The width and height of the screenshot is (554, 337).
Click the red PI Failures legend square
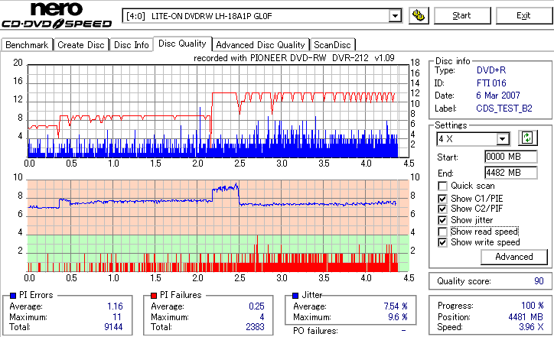tap(154, 296)
